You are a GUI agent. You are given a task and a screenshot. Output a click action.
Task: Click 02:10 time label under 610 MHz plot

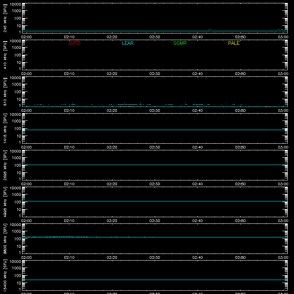pyautogui.click(x=69, y=111)
